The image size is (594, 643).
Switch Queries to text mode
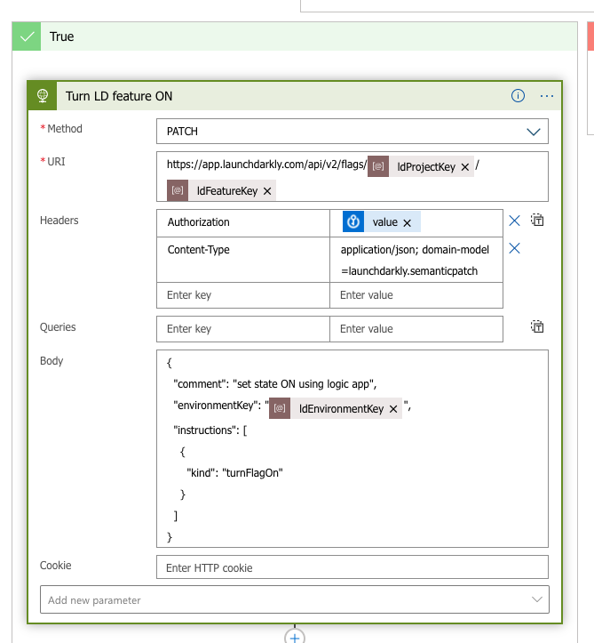tap(537, 326)
